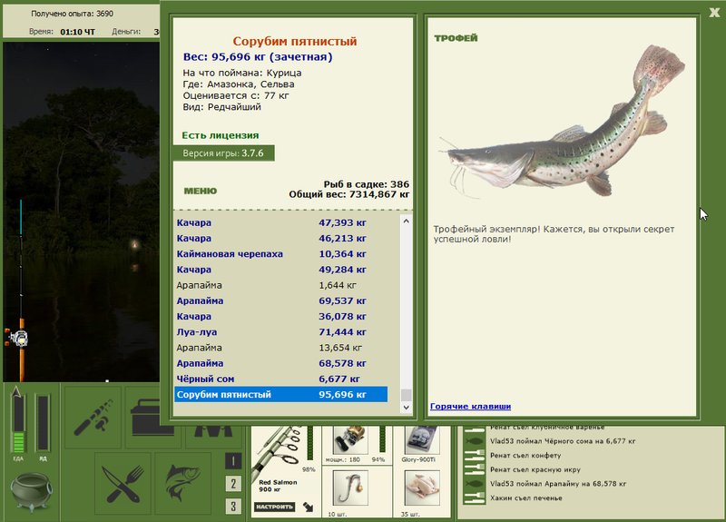The width and height of the screenshot is (726, 522).
Task: Click the fish list scrollbar thumb
Action: pos(406,395)
